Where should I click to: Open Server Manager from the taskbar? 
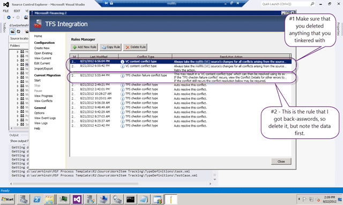click(24, 199)
